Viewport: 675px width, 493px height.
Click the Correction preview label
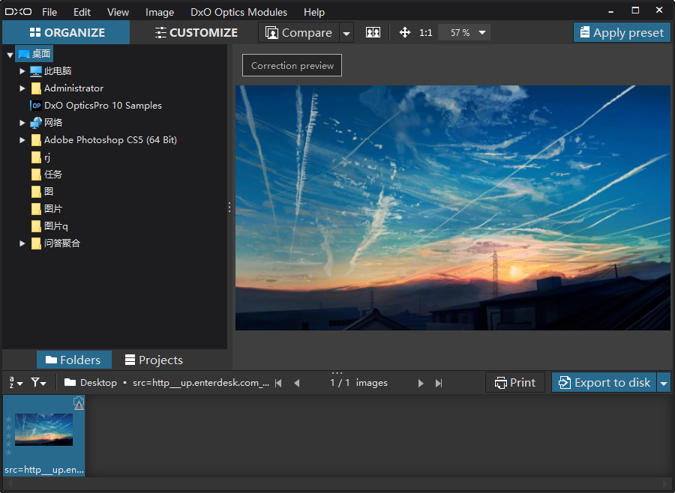(x=292, y=65)
